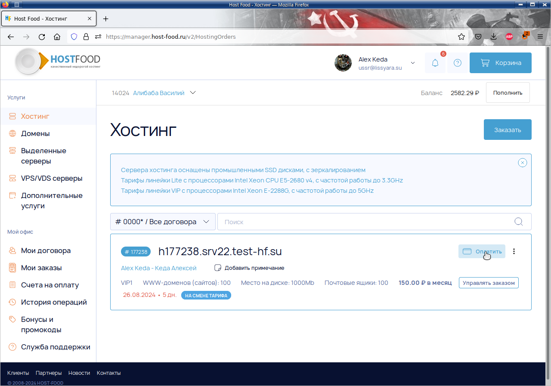Reload the page with refresh icon
The height and width of the screenshot is (386, 551).
click(x=42, y=37)
